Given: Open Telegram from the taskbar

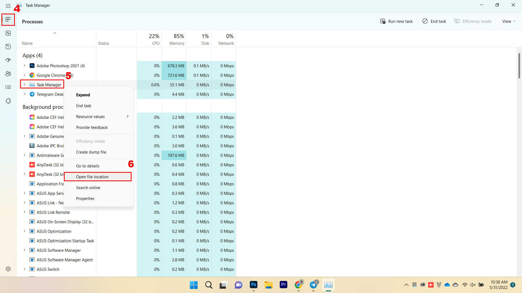Looking at the screenshot, I should (313, 285).
